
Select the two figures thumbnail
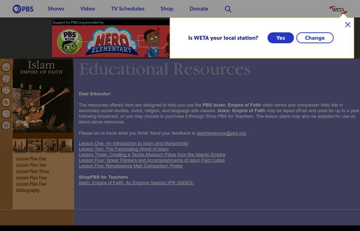[x=50, y=145]
